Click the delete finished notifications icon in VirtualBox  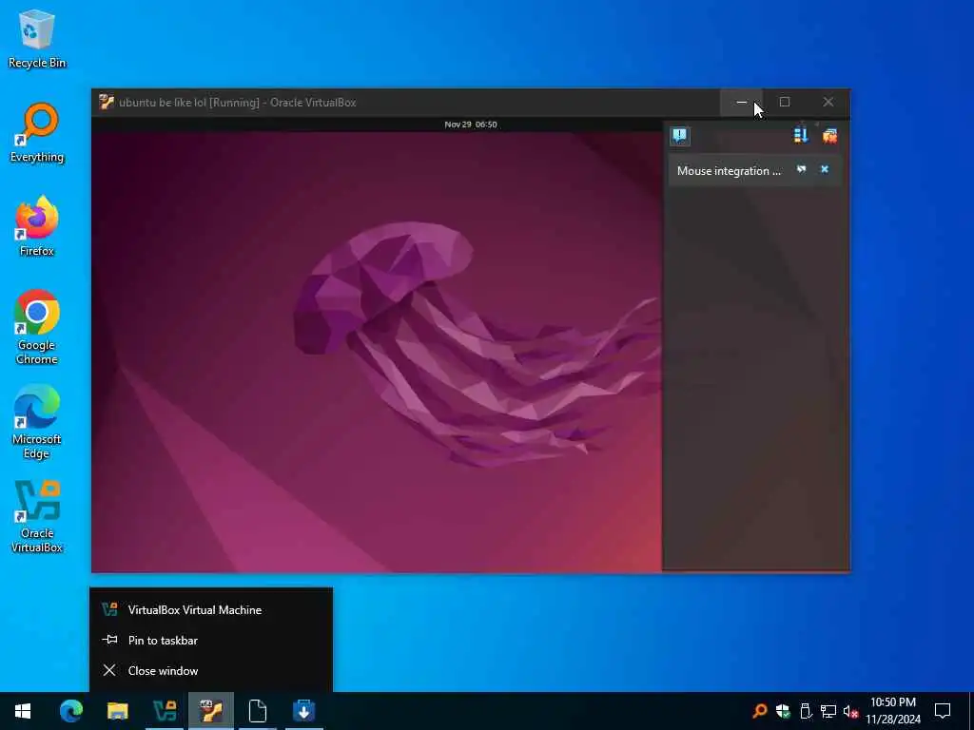click(x=829, y=135)
